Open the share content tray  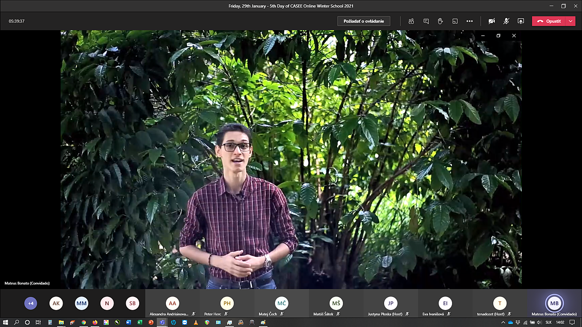click(x=521, y=21)
